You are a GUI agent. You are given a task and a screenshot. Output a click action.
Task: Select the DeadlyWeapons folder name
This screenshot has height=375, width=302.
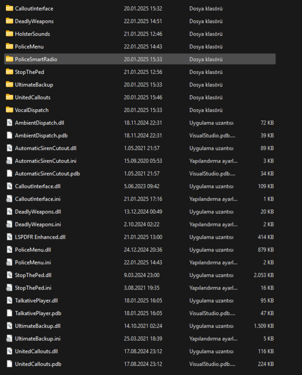34,21
